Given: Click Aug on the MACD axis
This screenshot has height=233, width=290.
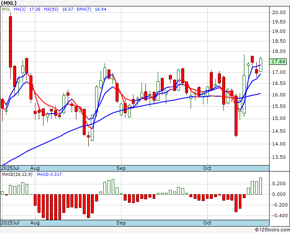Looking at the screenshot, I should coord(35,223).
